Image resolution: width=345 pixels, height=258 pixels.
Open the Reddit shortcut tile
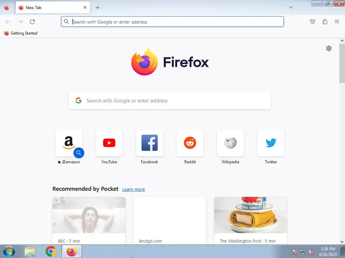(x=190, y=143)
